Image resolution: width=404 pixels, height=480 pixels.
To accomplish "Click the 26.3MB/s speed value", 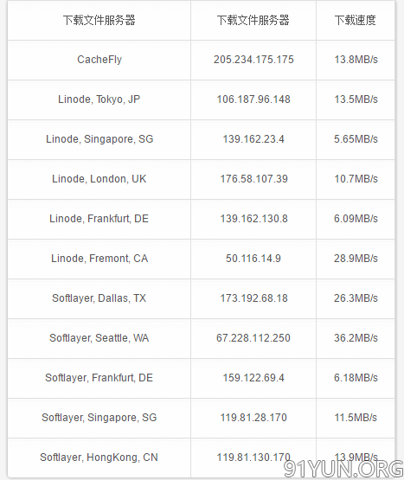I will pos(356,298).
